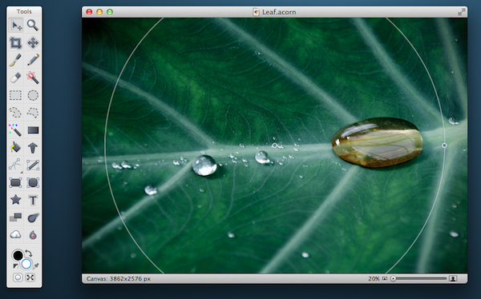Open the black foreground color well
The height and width of the screenshot is (299, 481).
point(18,255)
